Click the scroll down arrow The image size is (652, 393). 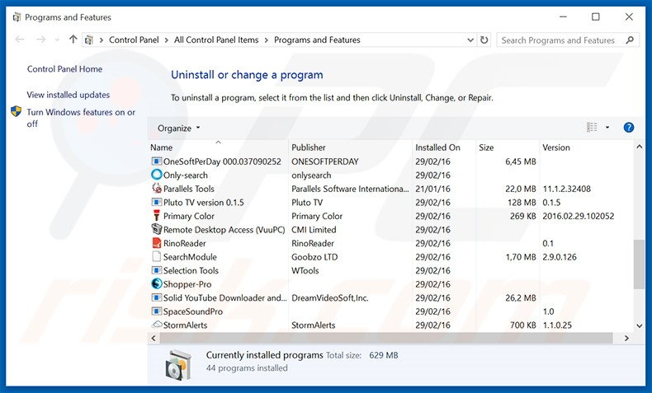[639, 325]
